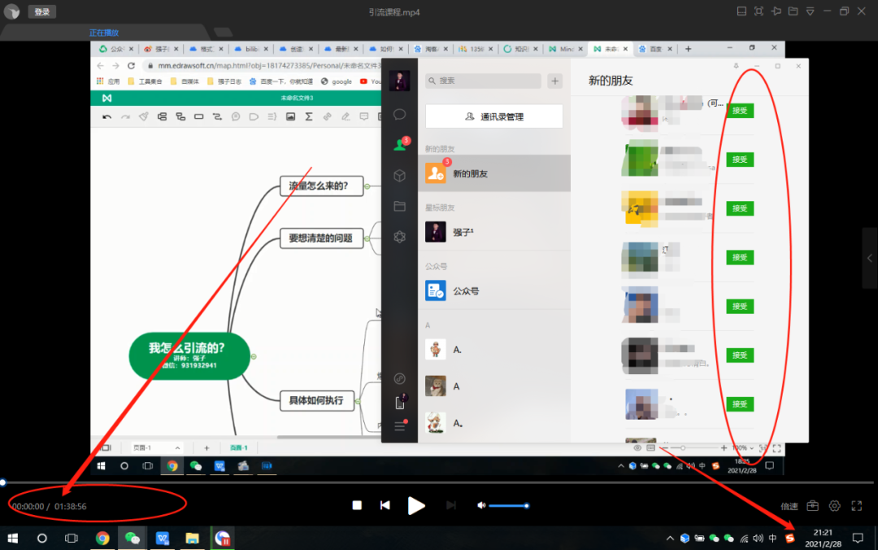This screenshot has width=878, height=550.
Task: Open 通讯录管理 contact management
Action: 493,116
